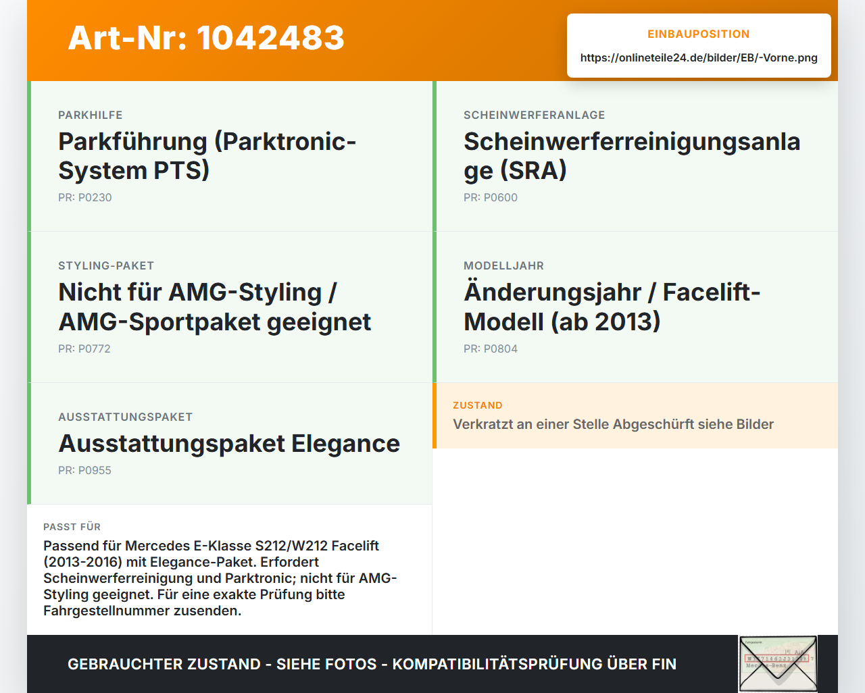865x693 pixels.
Task: Click the EINBAUPOSITION label
Action: point(699,34)
